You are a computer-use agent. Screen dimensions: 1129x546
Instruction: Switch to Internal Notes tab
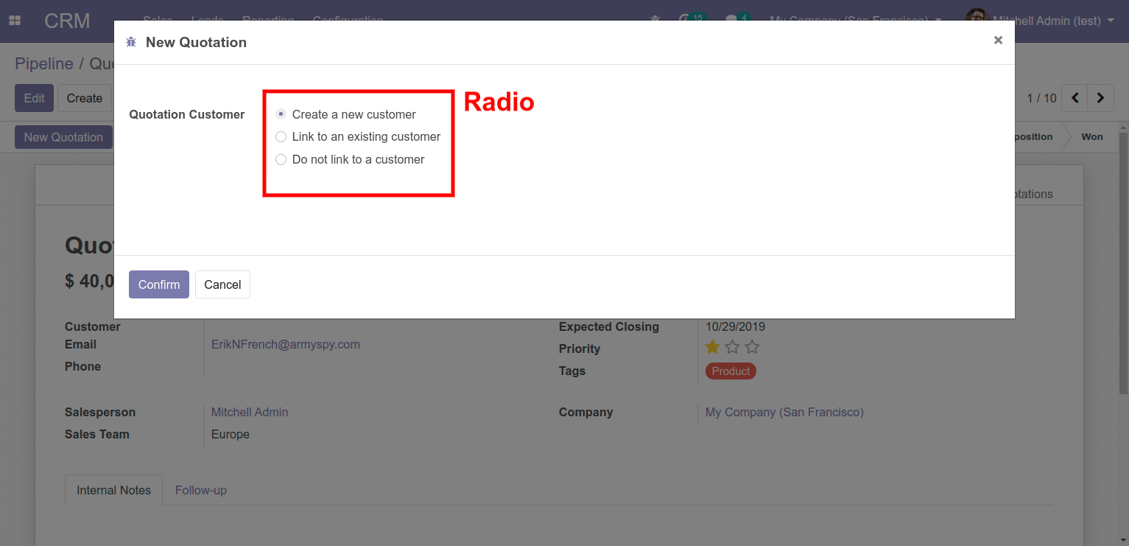click(x=113, y=490)
